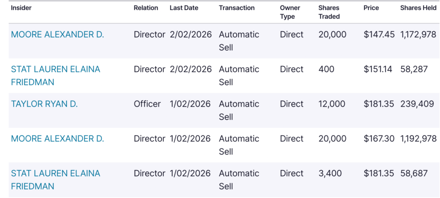Screen dimensions: 440x198
Task: Click the Insider column header
Action: click(x=21, y=8)
